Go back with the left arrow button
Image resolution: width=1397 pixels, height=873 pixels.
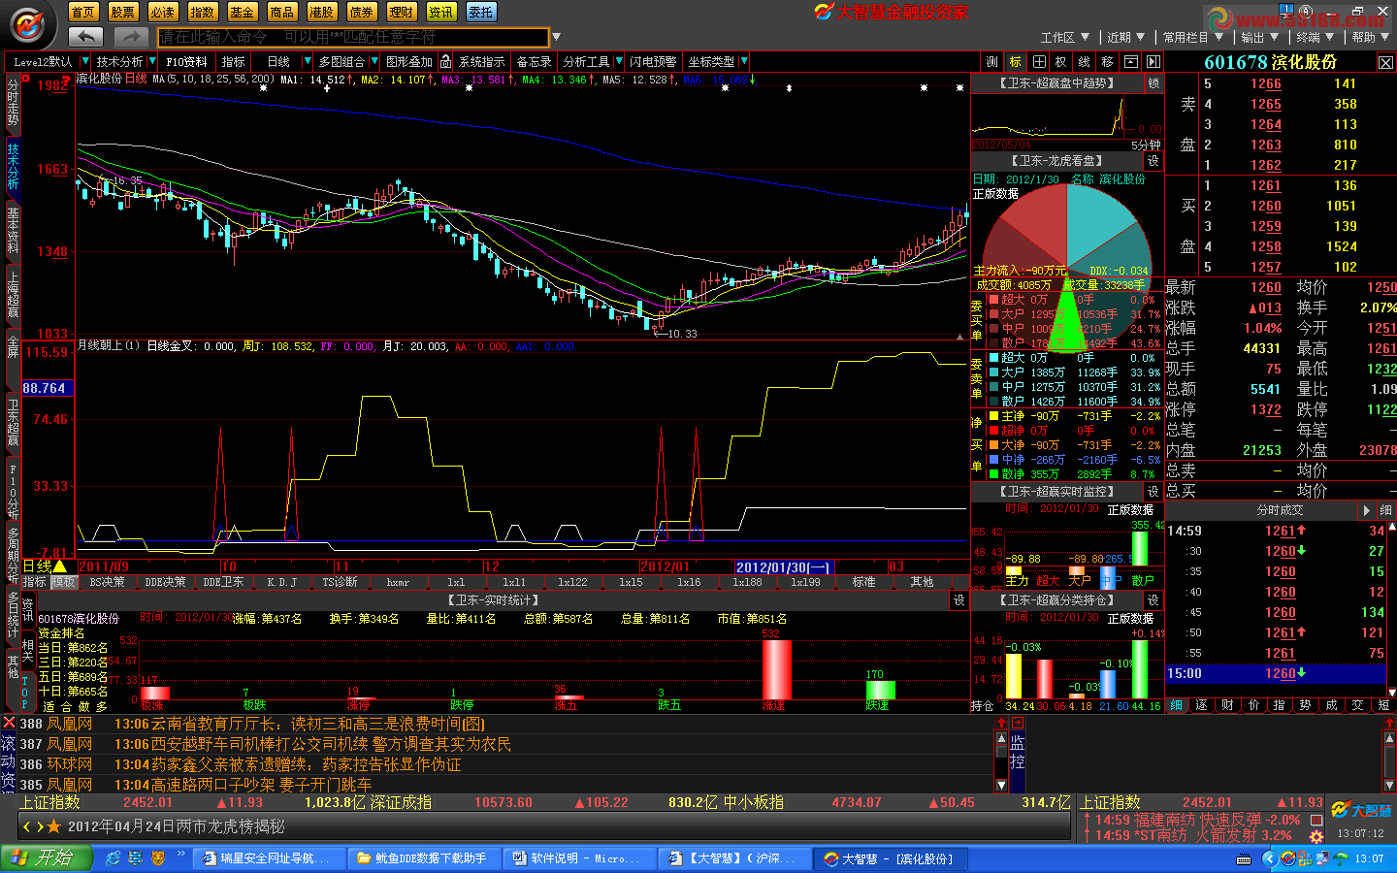(85, 37)
